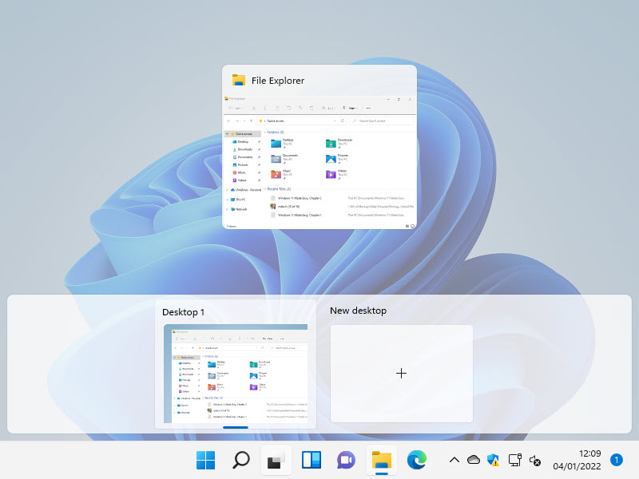Open the clock showing 12:09 04/01/2022
639x479 pixels.
tap(577, 460)
